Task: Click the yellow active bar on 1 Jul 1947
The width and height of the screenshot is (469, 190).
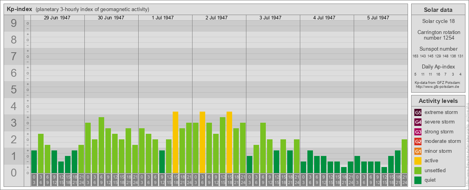Action: 175,142
